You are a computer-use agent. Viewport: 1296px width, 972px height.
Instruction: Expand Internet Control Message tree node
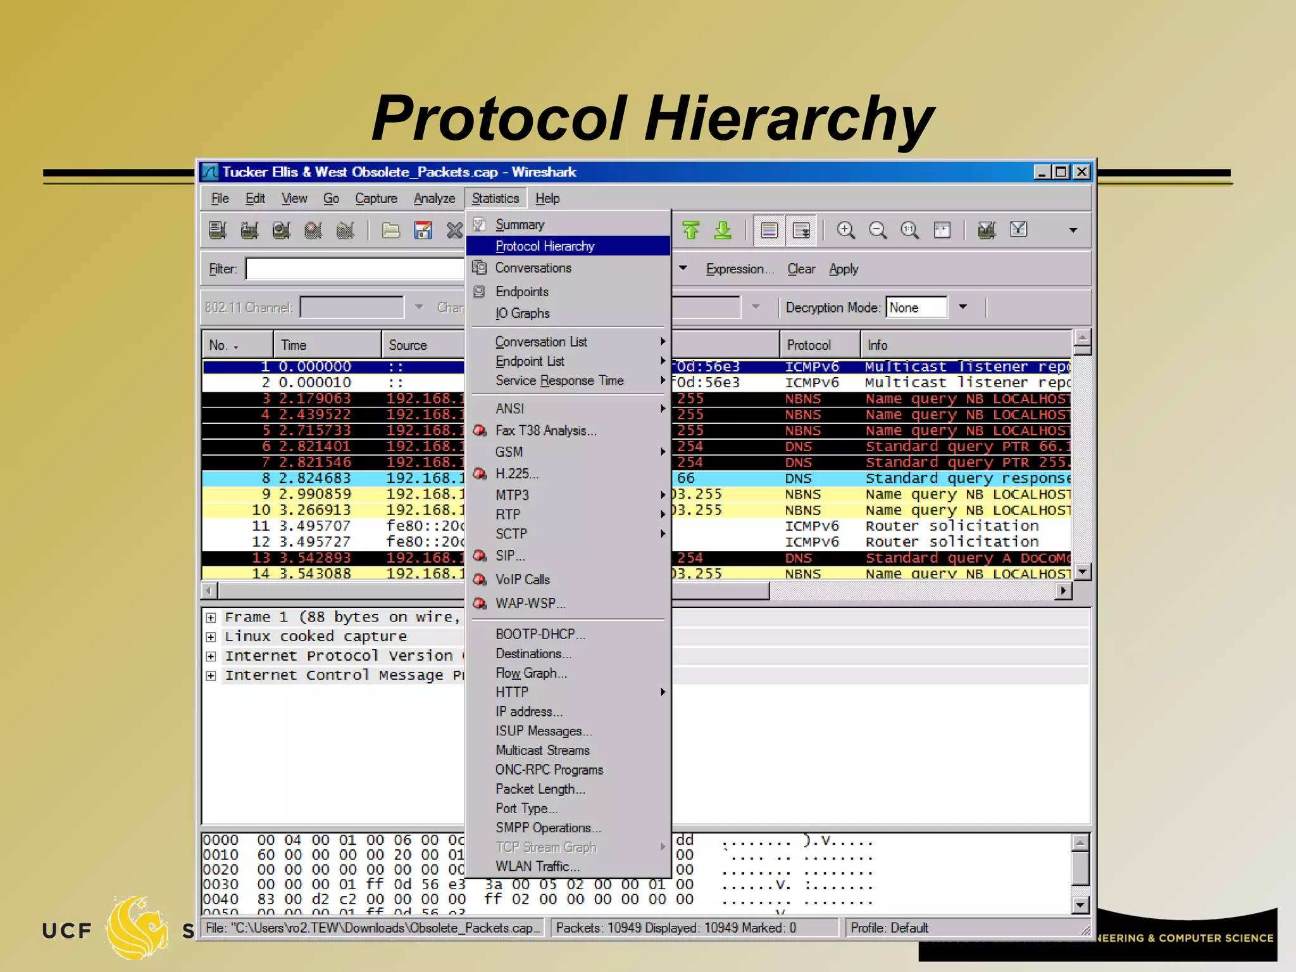point(211,676)
